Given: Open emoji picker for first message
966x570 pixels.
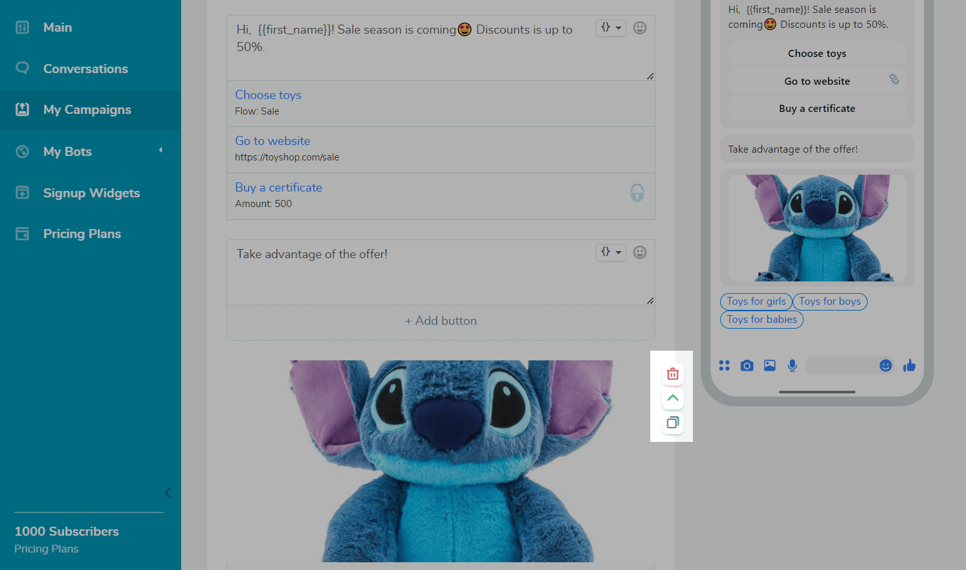Looking at the screenshot, I should (x=640, y=28).
